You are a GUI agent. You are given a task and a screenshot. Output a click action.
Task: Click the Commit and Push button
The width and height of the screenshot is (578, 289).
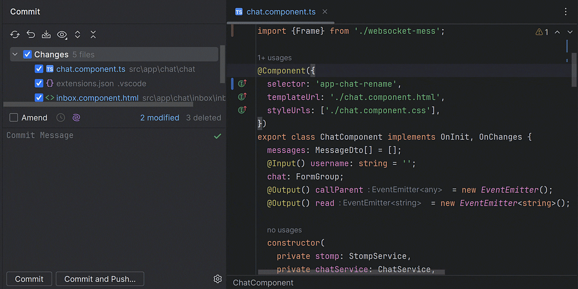100,278
